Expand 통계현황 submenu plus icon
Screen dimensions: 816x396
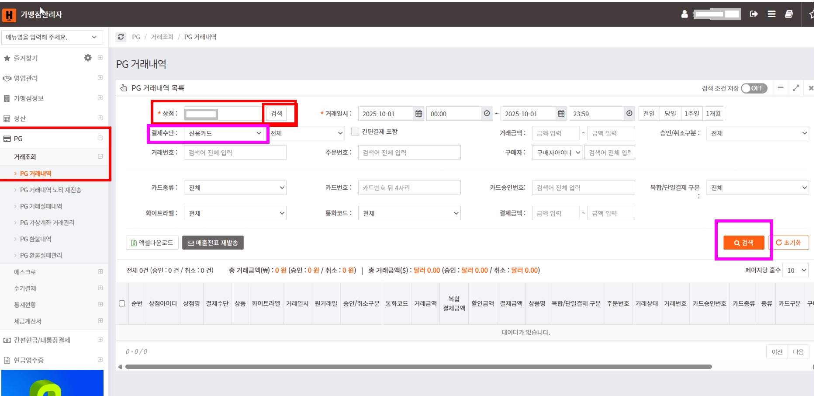click(100, 304)
